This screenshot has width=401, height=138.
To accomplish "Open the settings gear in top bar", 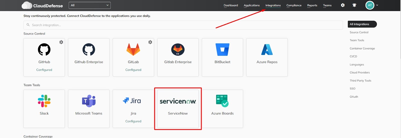I will click(343, 5).
